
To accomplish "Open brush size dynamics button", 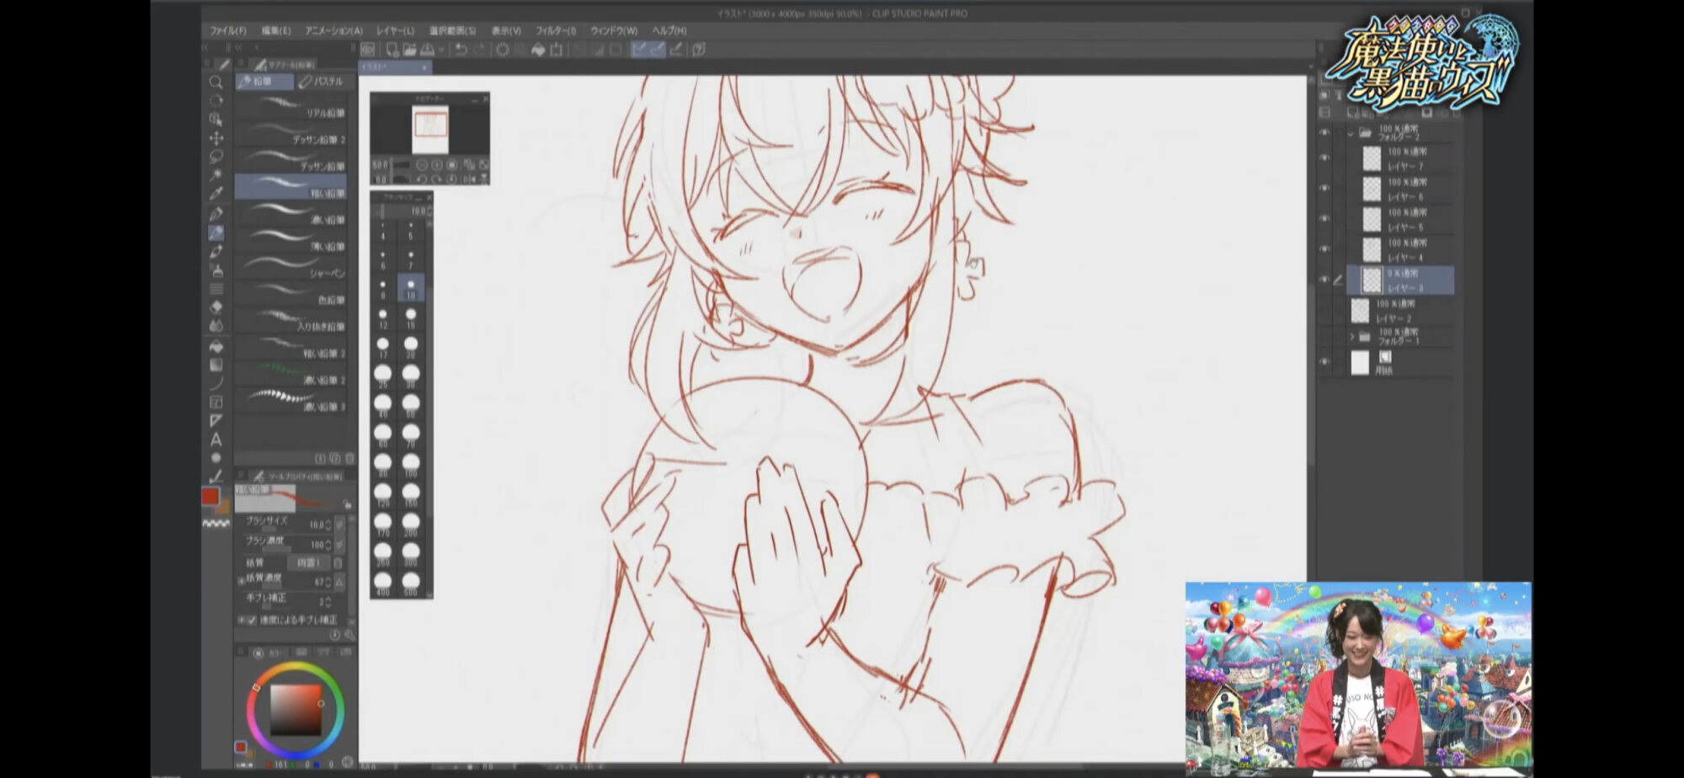I will click(339, 524).
